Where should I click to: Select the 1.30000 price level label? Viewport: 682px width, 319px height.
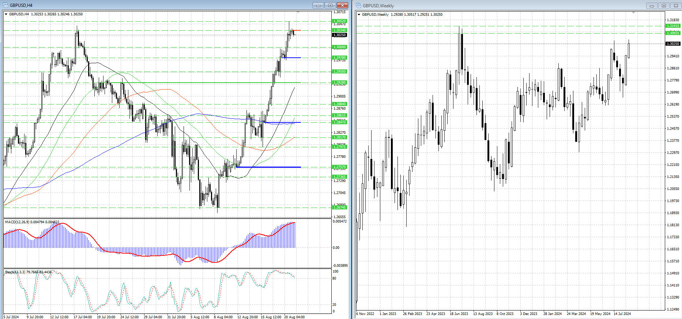(x=339, y=47)
